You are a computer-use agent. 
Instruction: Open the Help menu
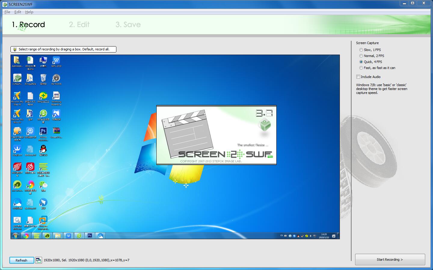[x=29, y=12]
